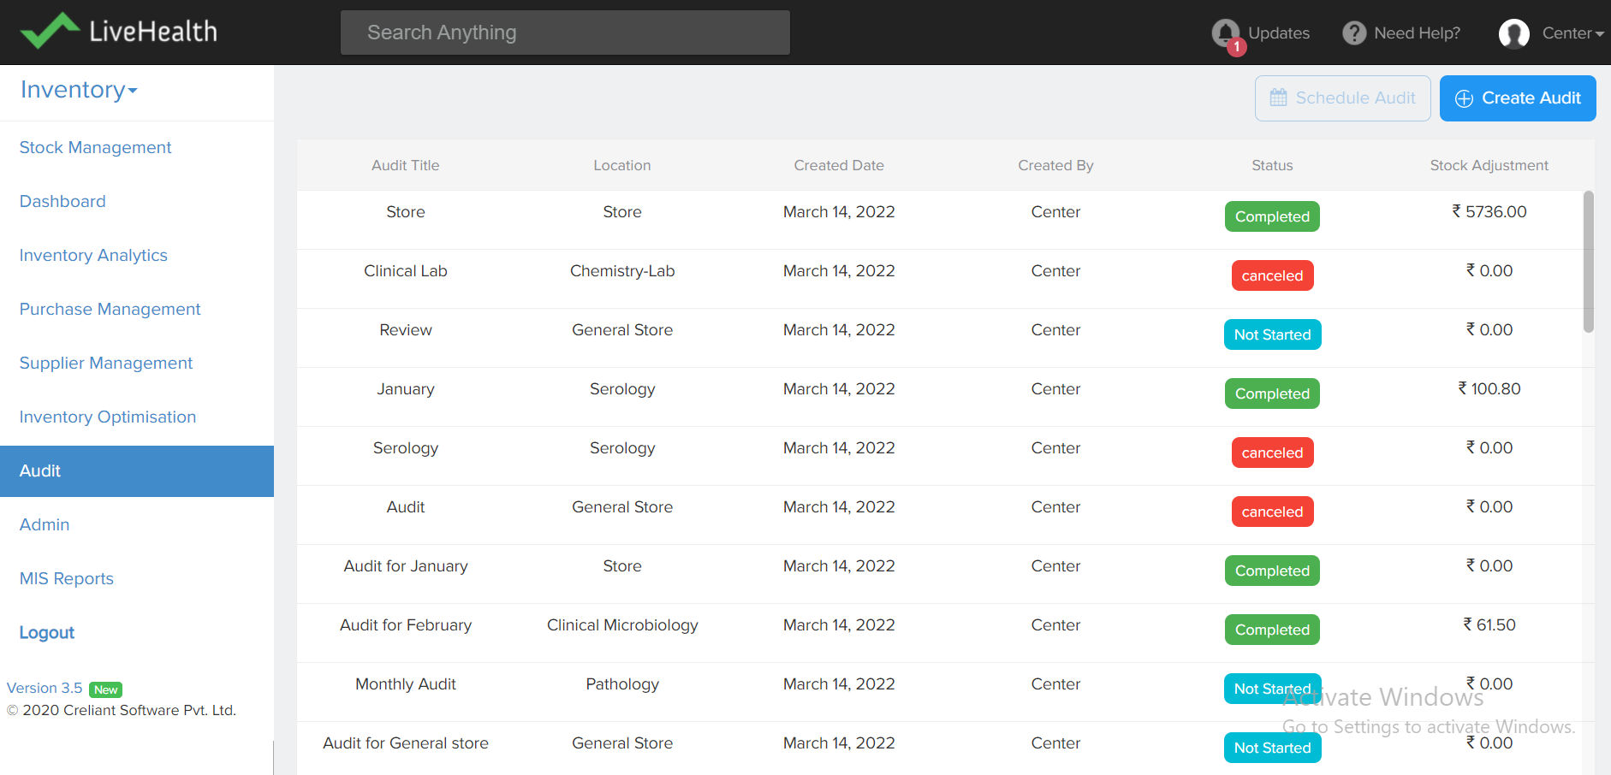
Task: Click the Create Audit button
Action: pos(1518,98)
